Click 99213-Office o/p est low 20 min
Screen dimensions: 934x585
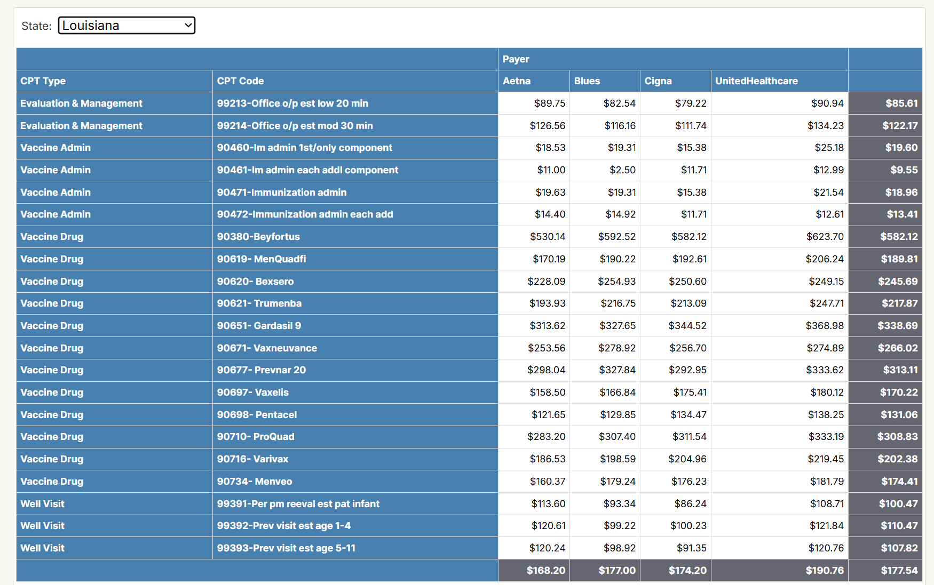355,103
